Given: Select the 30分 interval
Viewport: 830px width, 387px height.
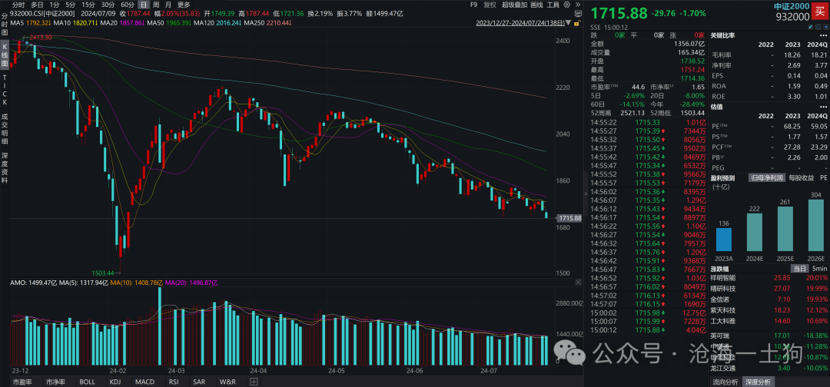Looking at the screenshot, I should pos(108,5).
